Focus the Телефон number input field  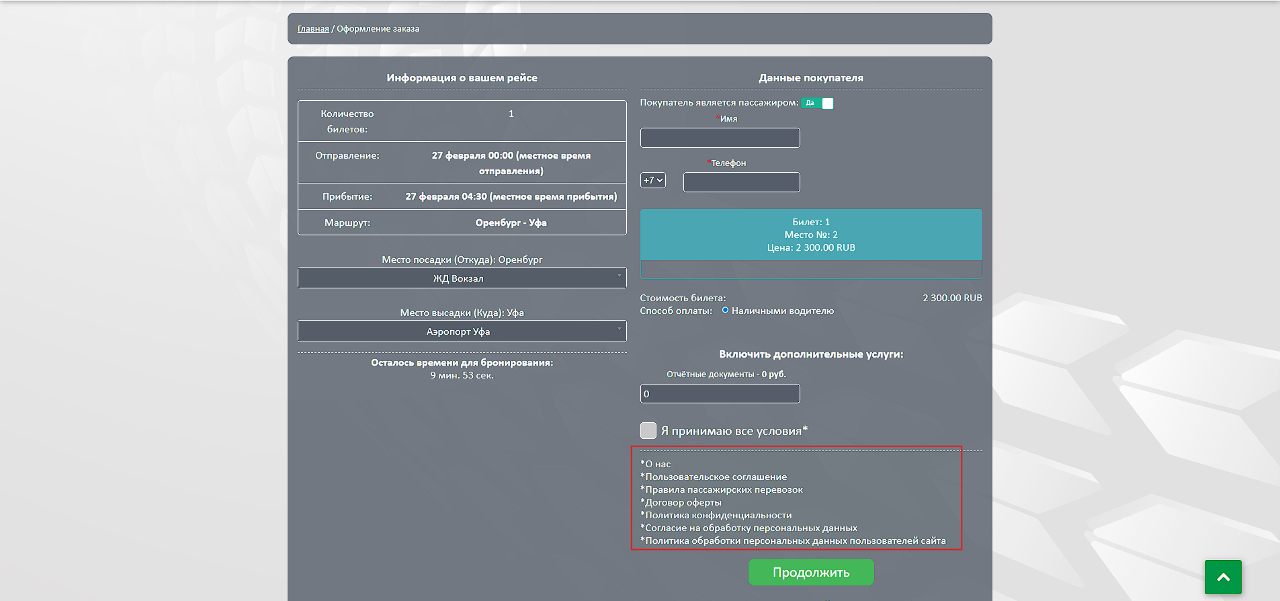click(741, 182)
